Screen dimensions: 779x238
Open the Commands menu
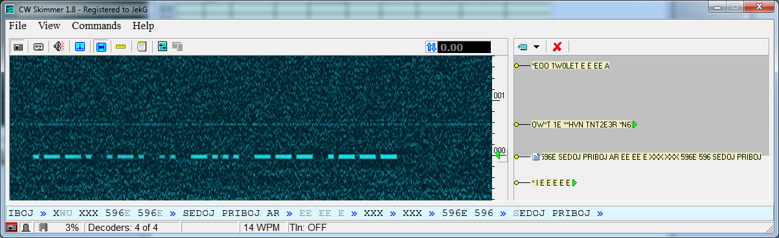click(96, 26)
